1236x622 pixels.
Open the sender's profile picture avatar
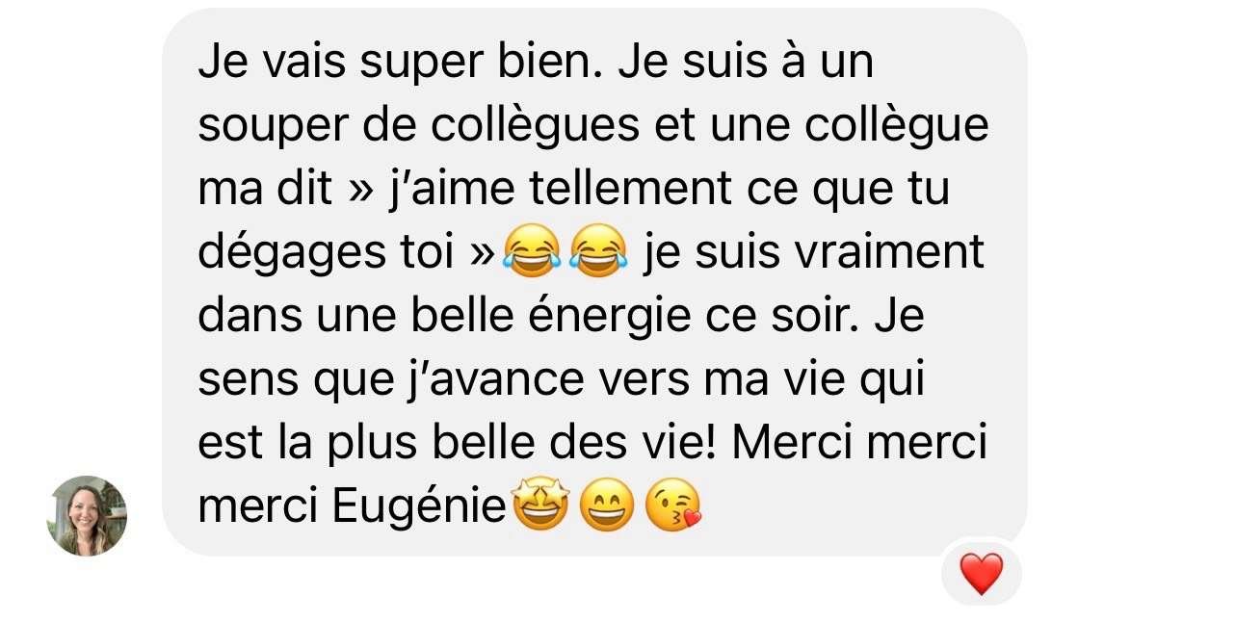[x=87, y=516]
